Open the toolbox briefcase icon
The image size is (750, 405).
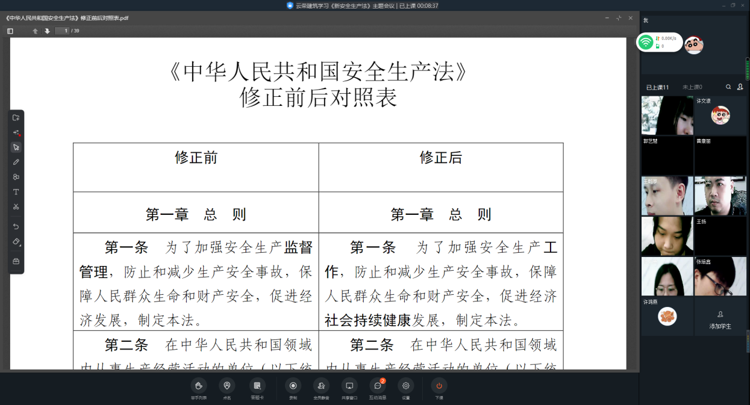(16, 261)
